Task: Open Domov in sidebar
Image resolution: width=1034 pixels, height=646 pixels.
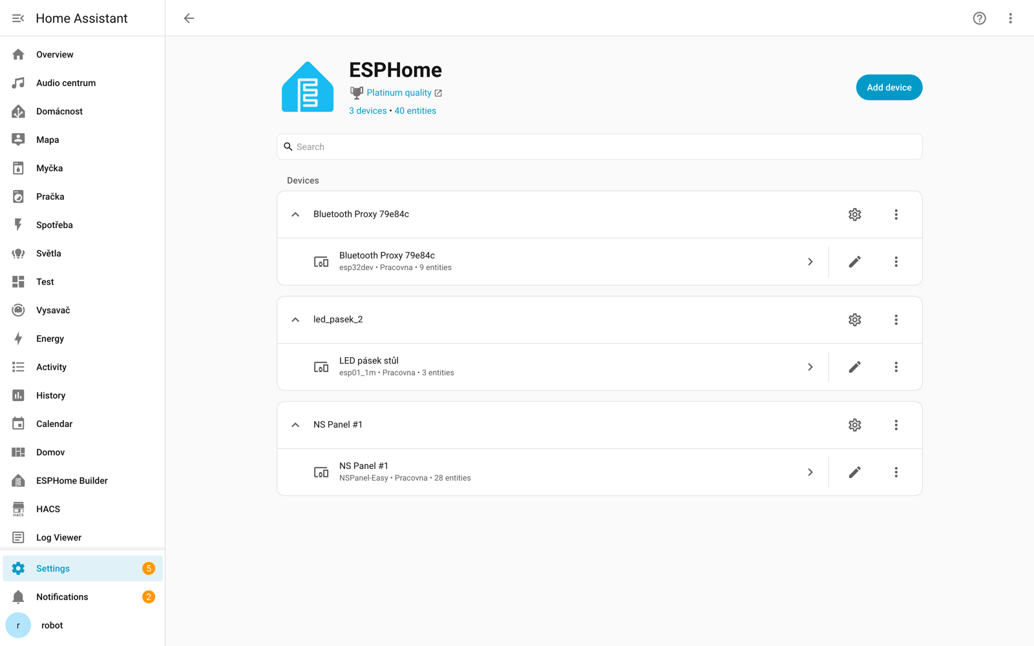Action: point(83,452)
